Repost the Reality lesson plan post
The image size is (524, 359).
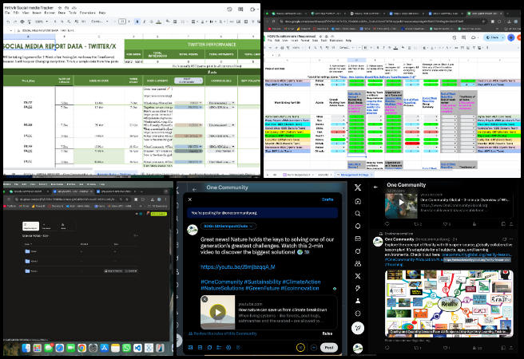[x=417, y=347]
